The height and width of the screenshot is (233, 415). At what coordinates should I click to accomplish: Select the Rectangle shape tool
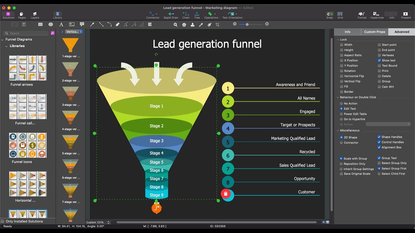(x=40, y=24)
